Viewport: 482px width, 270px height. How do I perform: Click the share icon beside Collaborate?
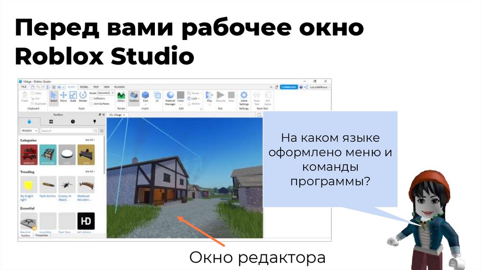[x=306, y=87]
